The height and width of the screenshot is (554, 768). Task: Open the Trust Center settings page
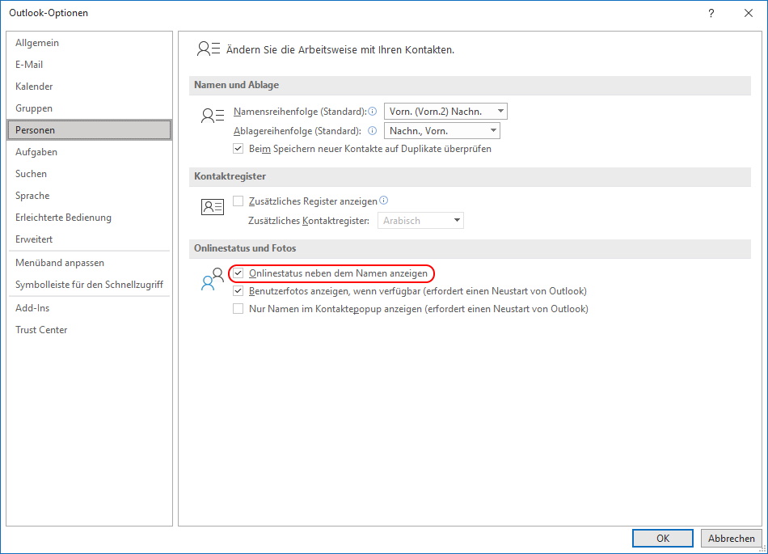pos(41,329)
